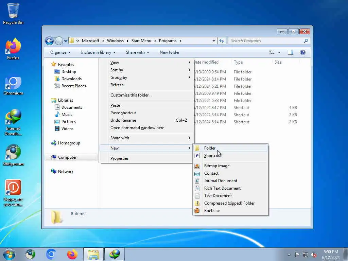Viewport: 348px width, 261px height.
Task: Click the New folder toolbar button
Action: coord(170,52)
